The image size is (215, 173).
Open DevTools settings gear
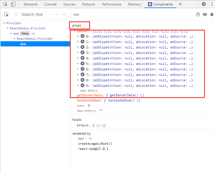204,4
